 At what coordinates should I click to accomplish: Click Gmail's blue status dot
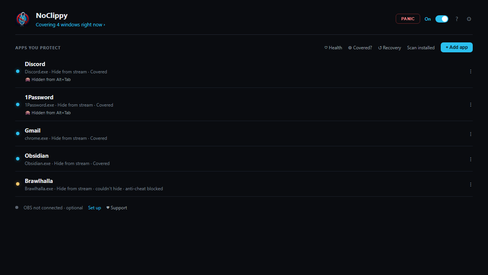[x=18, y=134]
